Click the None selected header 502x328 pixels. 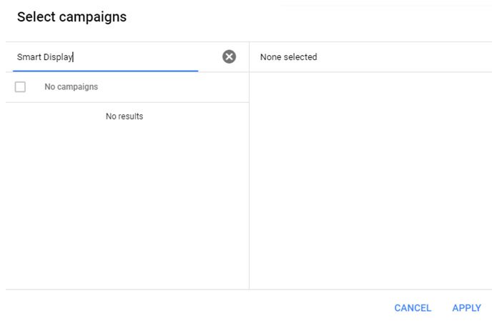point(288,57)
